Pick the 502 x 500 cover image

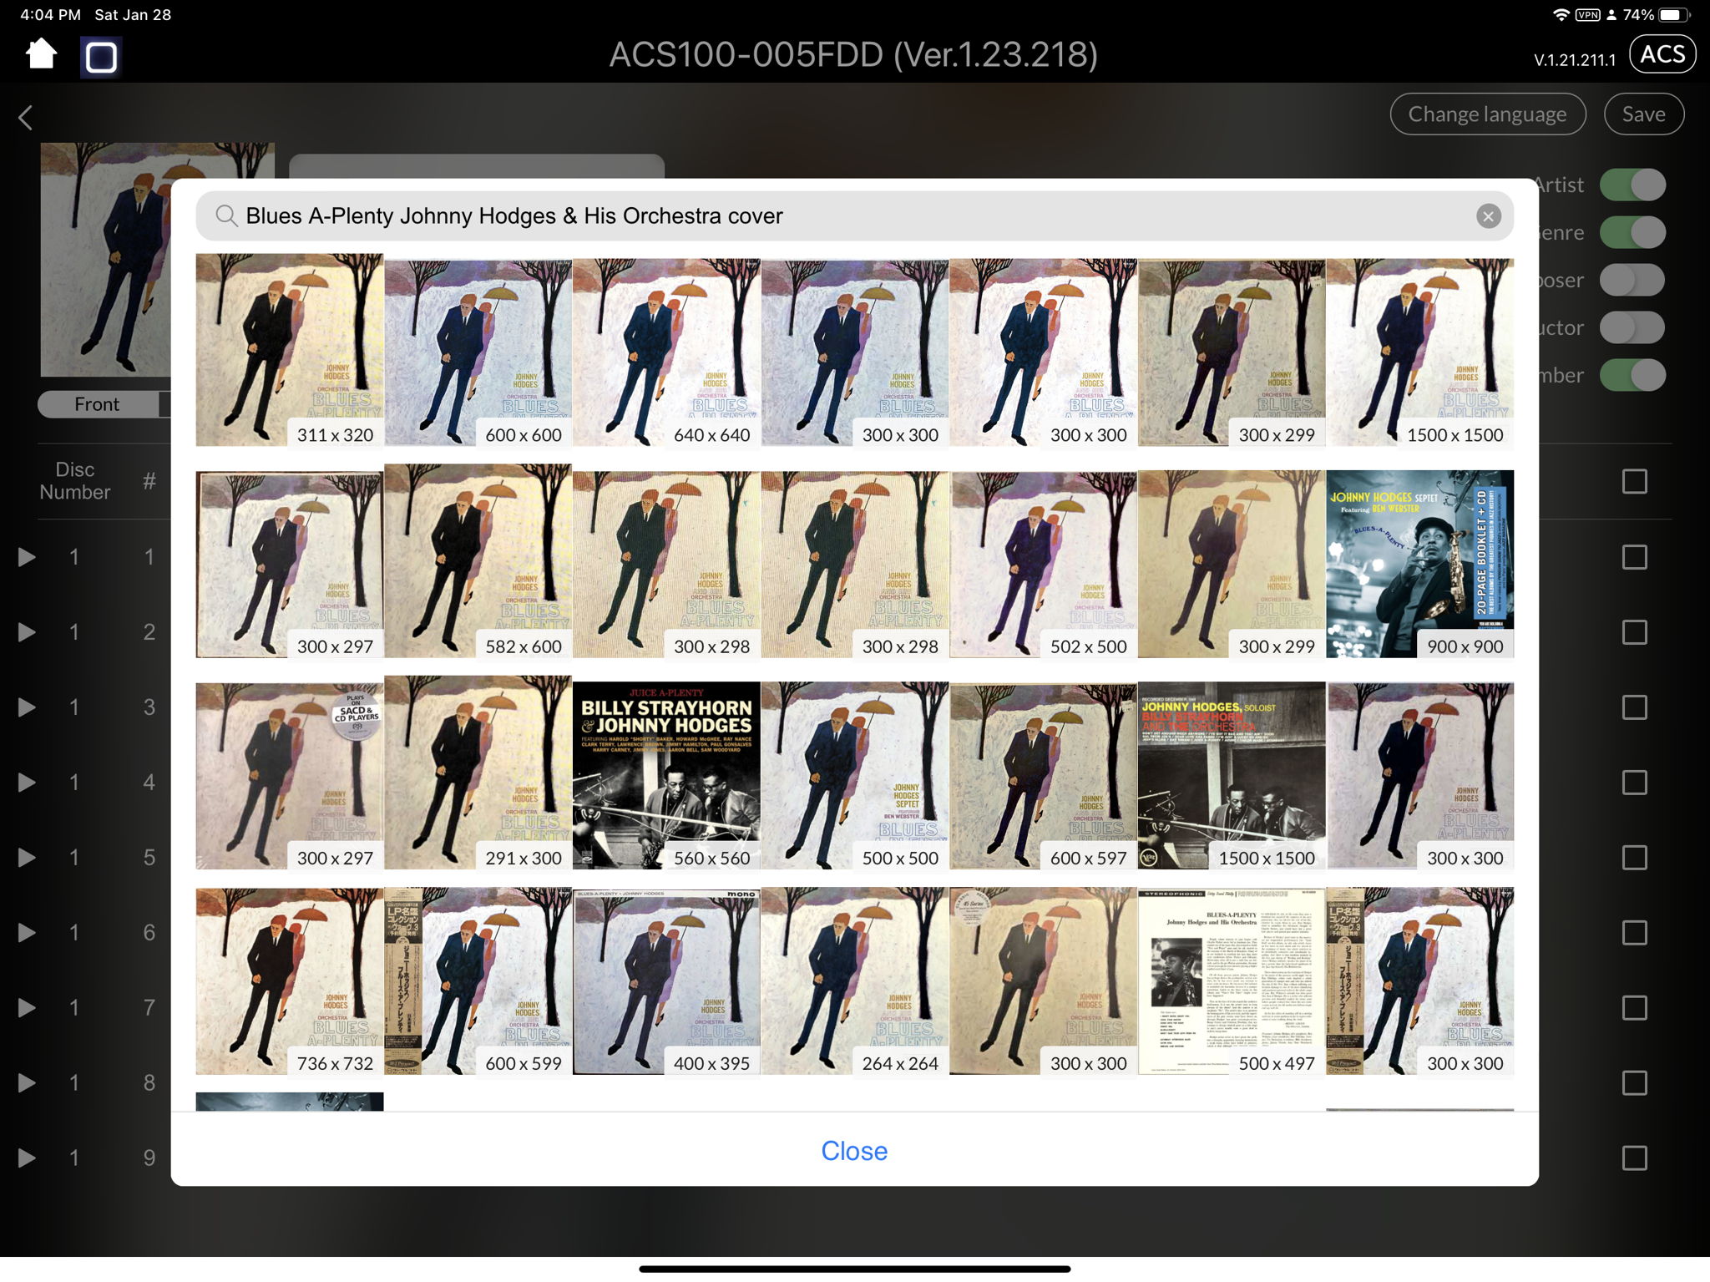pyautogui.click(x=1043, y=564)
